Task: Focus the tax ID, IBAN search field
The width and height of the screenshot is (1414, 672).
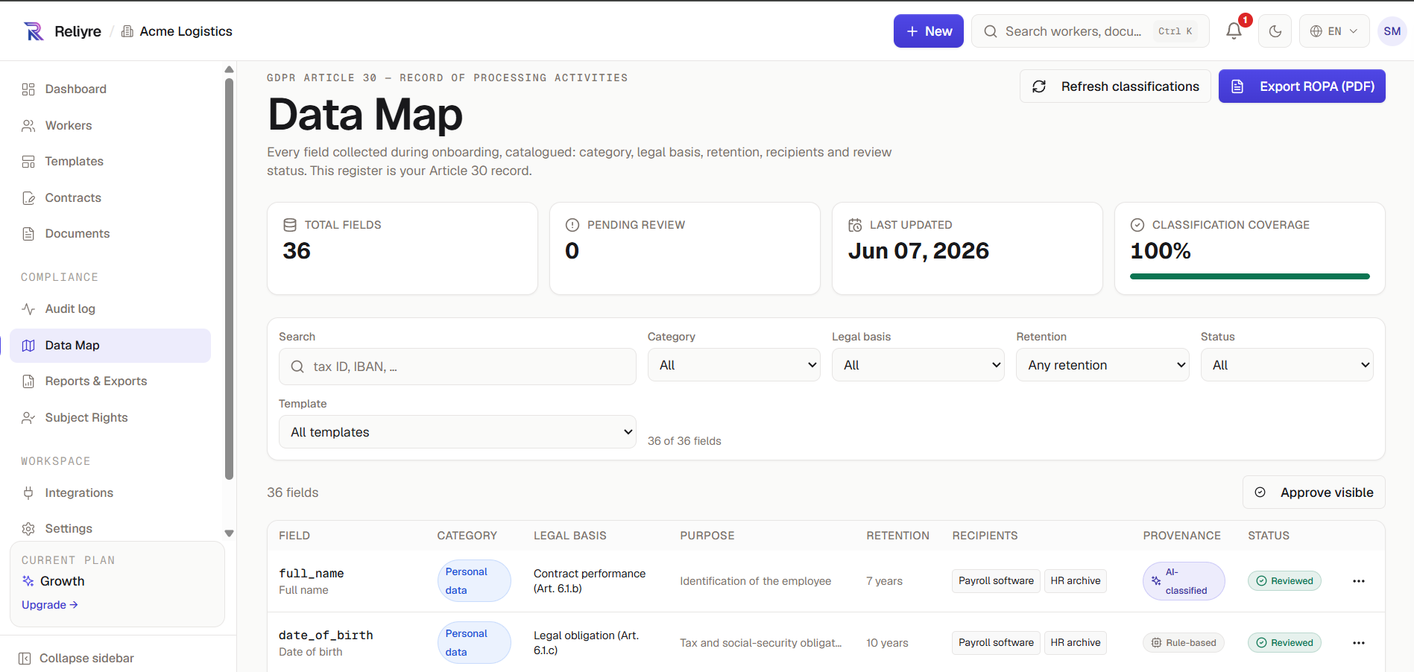Action: (458, 367)
